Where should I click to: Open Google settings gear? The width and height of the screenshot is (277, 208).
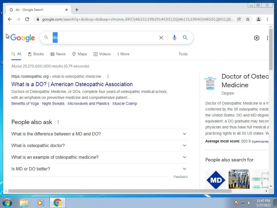257,38
